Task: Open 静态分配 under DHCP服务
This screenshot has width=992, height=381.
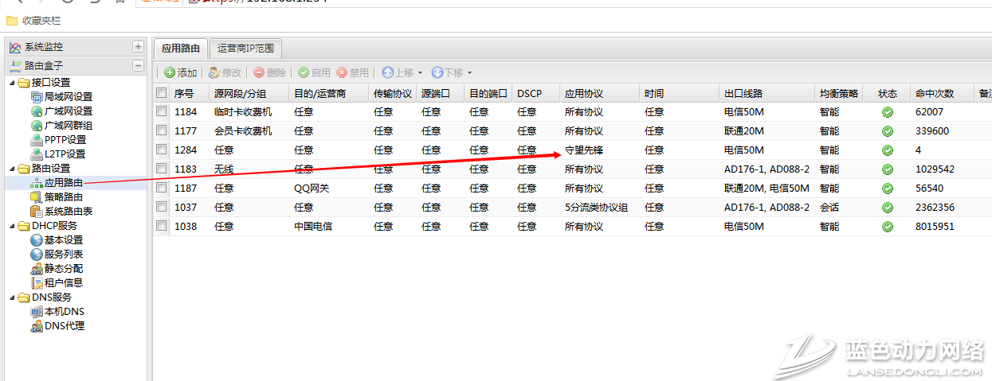Action: pos(63,269)
